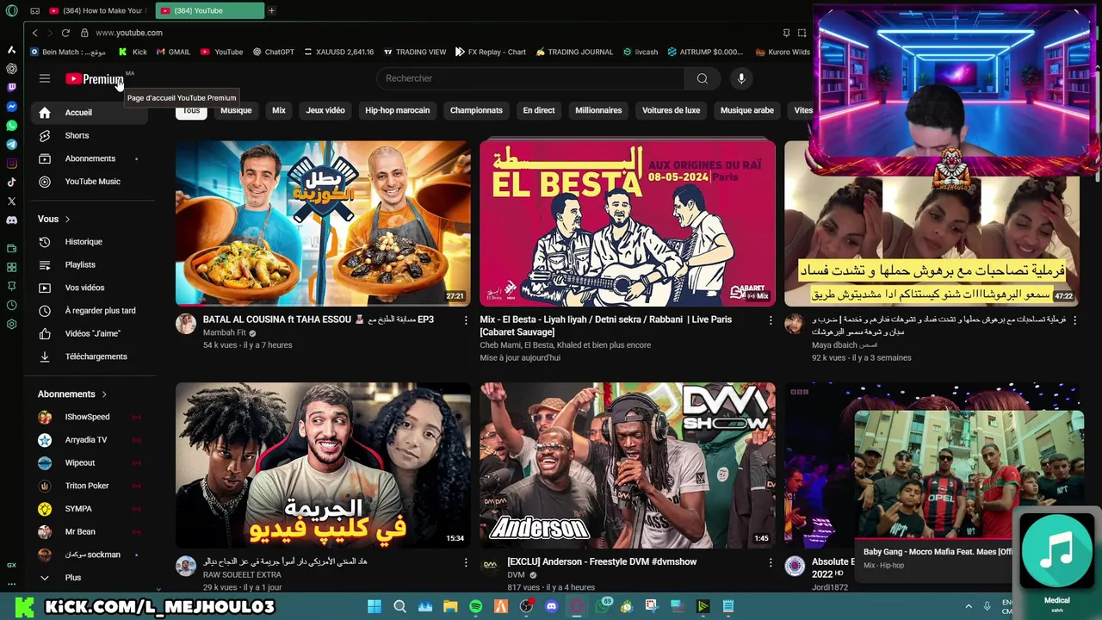Open Téléchargements in the sidebar

90,356
